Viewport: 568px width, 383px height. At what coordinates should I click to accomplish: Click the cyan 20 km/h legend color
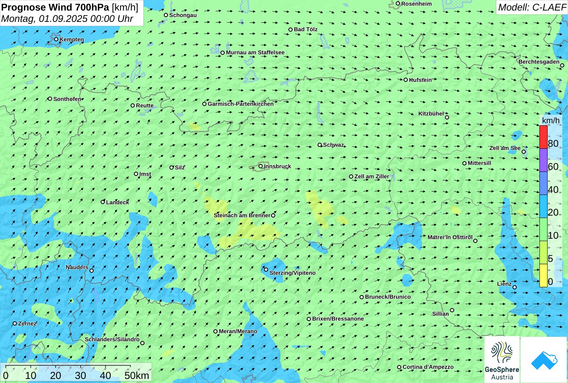(x=543, y=207)
